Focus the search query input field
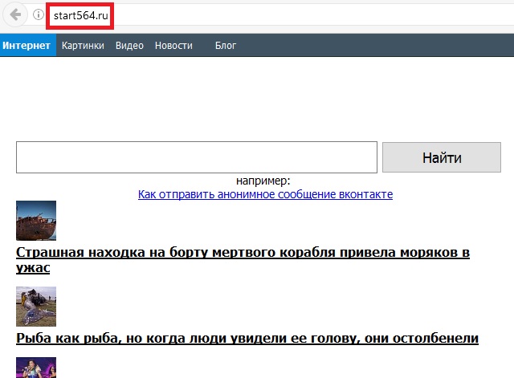The height and width of the screenshot is (378, 514). click(197, 157)
